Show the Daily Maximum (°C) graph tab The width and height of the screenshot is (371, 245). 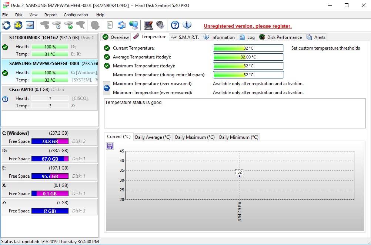pos(195,137)
